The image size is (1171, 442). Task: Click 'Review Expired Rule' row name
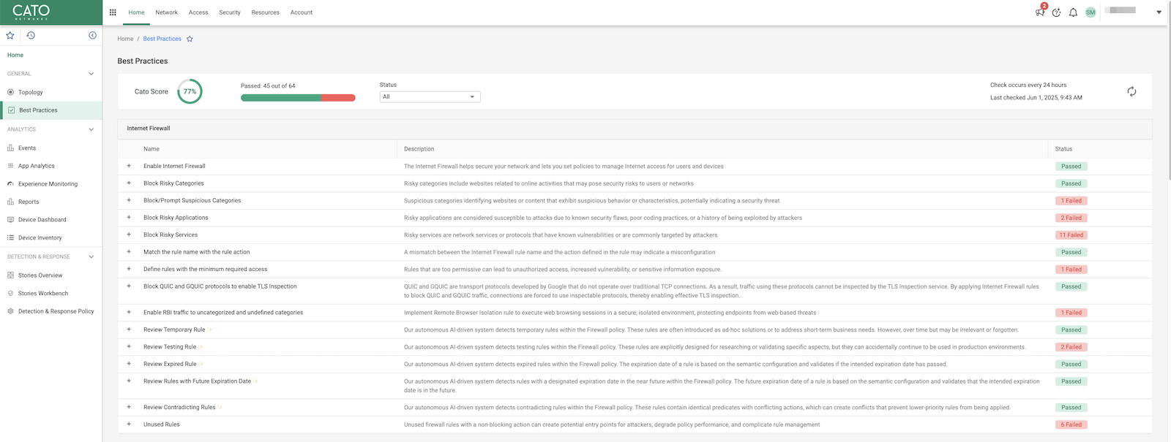(170, 364)
